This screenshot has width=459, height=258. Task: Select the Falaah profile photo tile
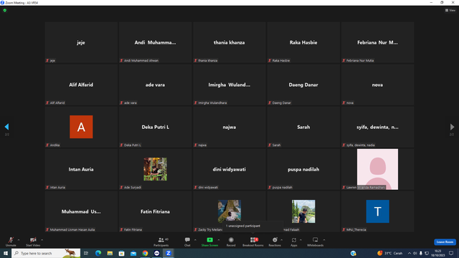(x=303, y=211)
